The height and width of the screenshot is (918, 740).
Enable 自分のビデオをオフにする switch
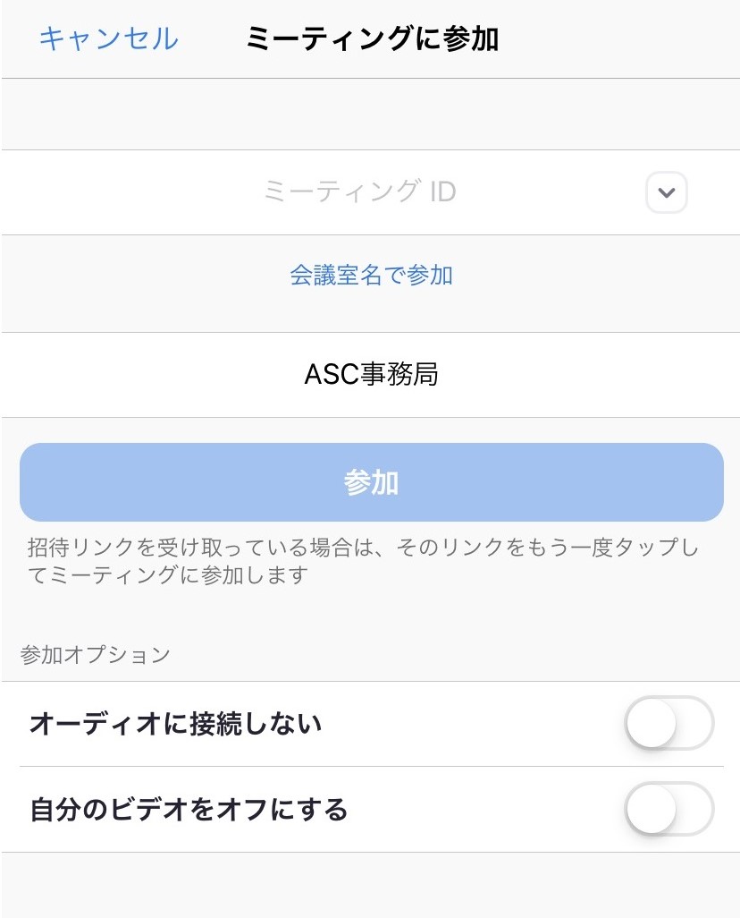(669, 809)
